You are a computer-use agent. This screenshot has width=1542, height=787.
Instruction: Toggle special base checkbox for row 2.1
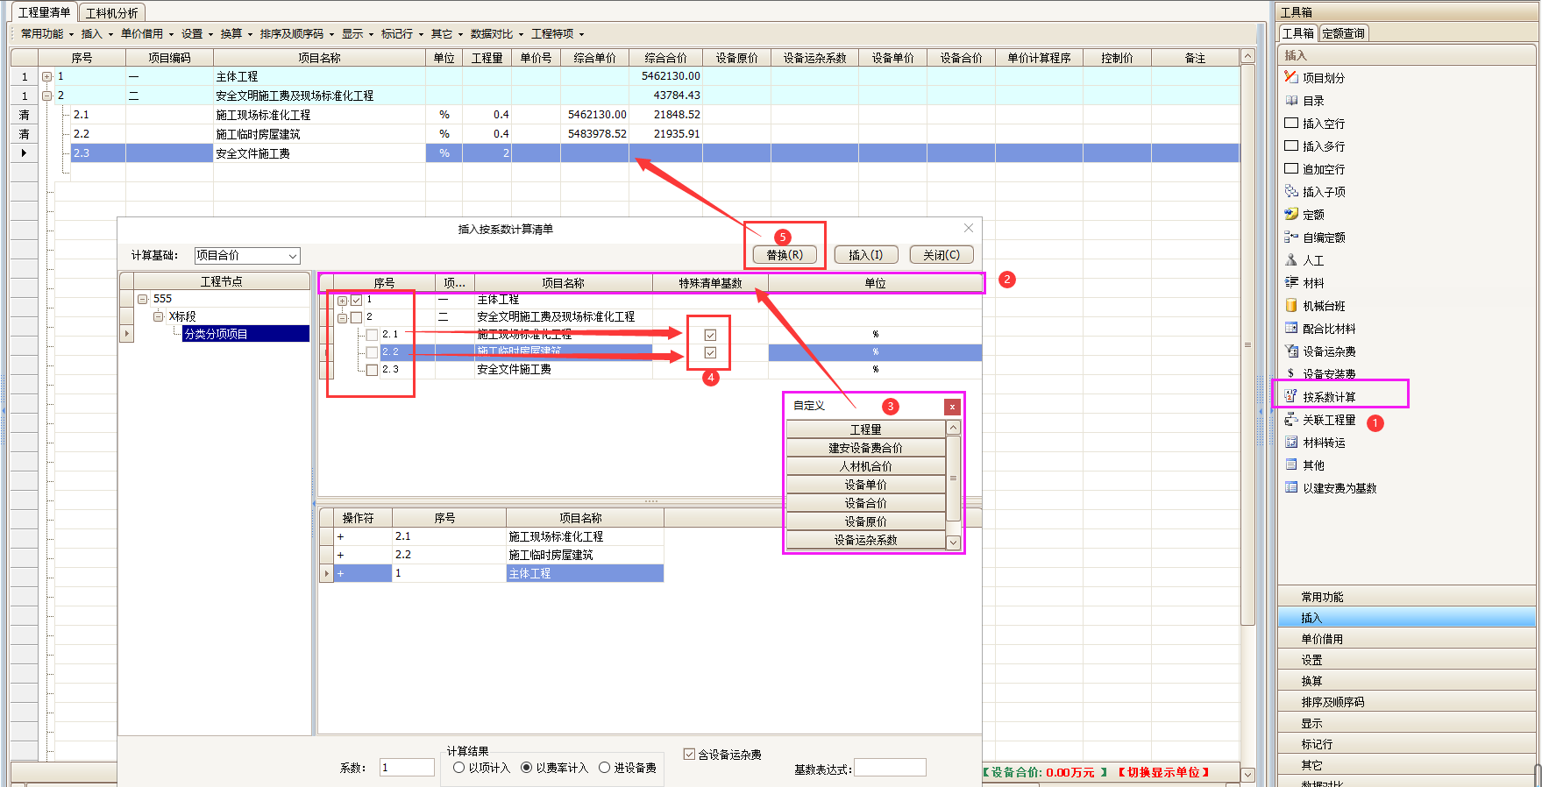pos(710,335)
